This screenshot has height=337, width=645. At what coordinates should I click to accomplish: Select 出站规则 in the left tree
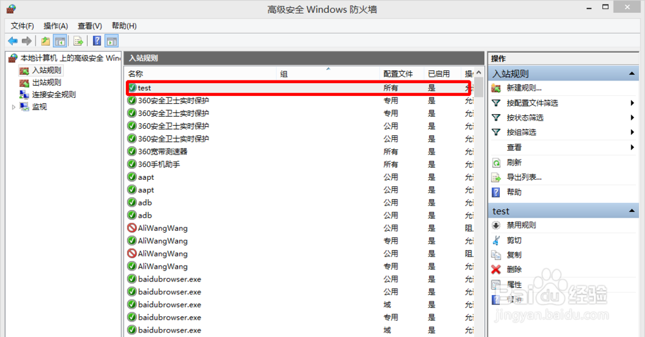47,82
